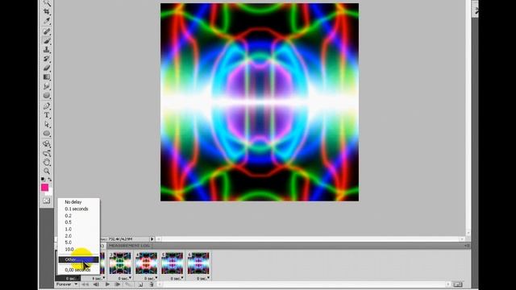Select the Spot Healing Brush tool
516x290 pixels.
pyautogui.click(x=47, y=31)
